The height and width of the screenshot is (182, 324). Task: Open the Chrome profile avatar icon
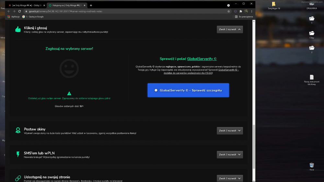pos(246,11)
